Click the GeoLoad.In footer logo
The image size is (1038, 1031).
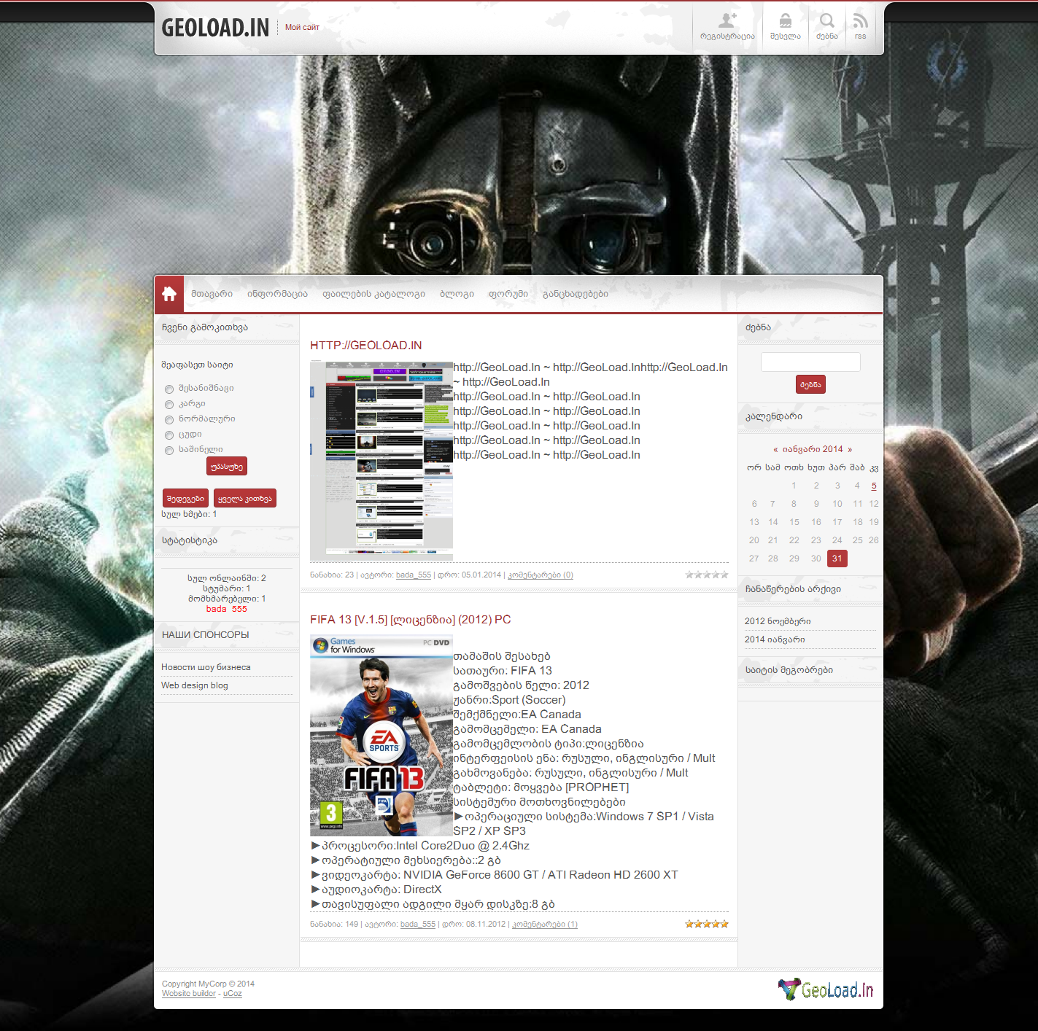click(825, 989)
